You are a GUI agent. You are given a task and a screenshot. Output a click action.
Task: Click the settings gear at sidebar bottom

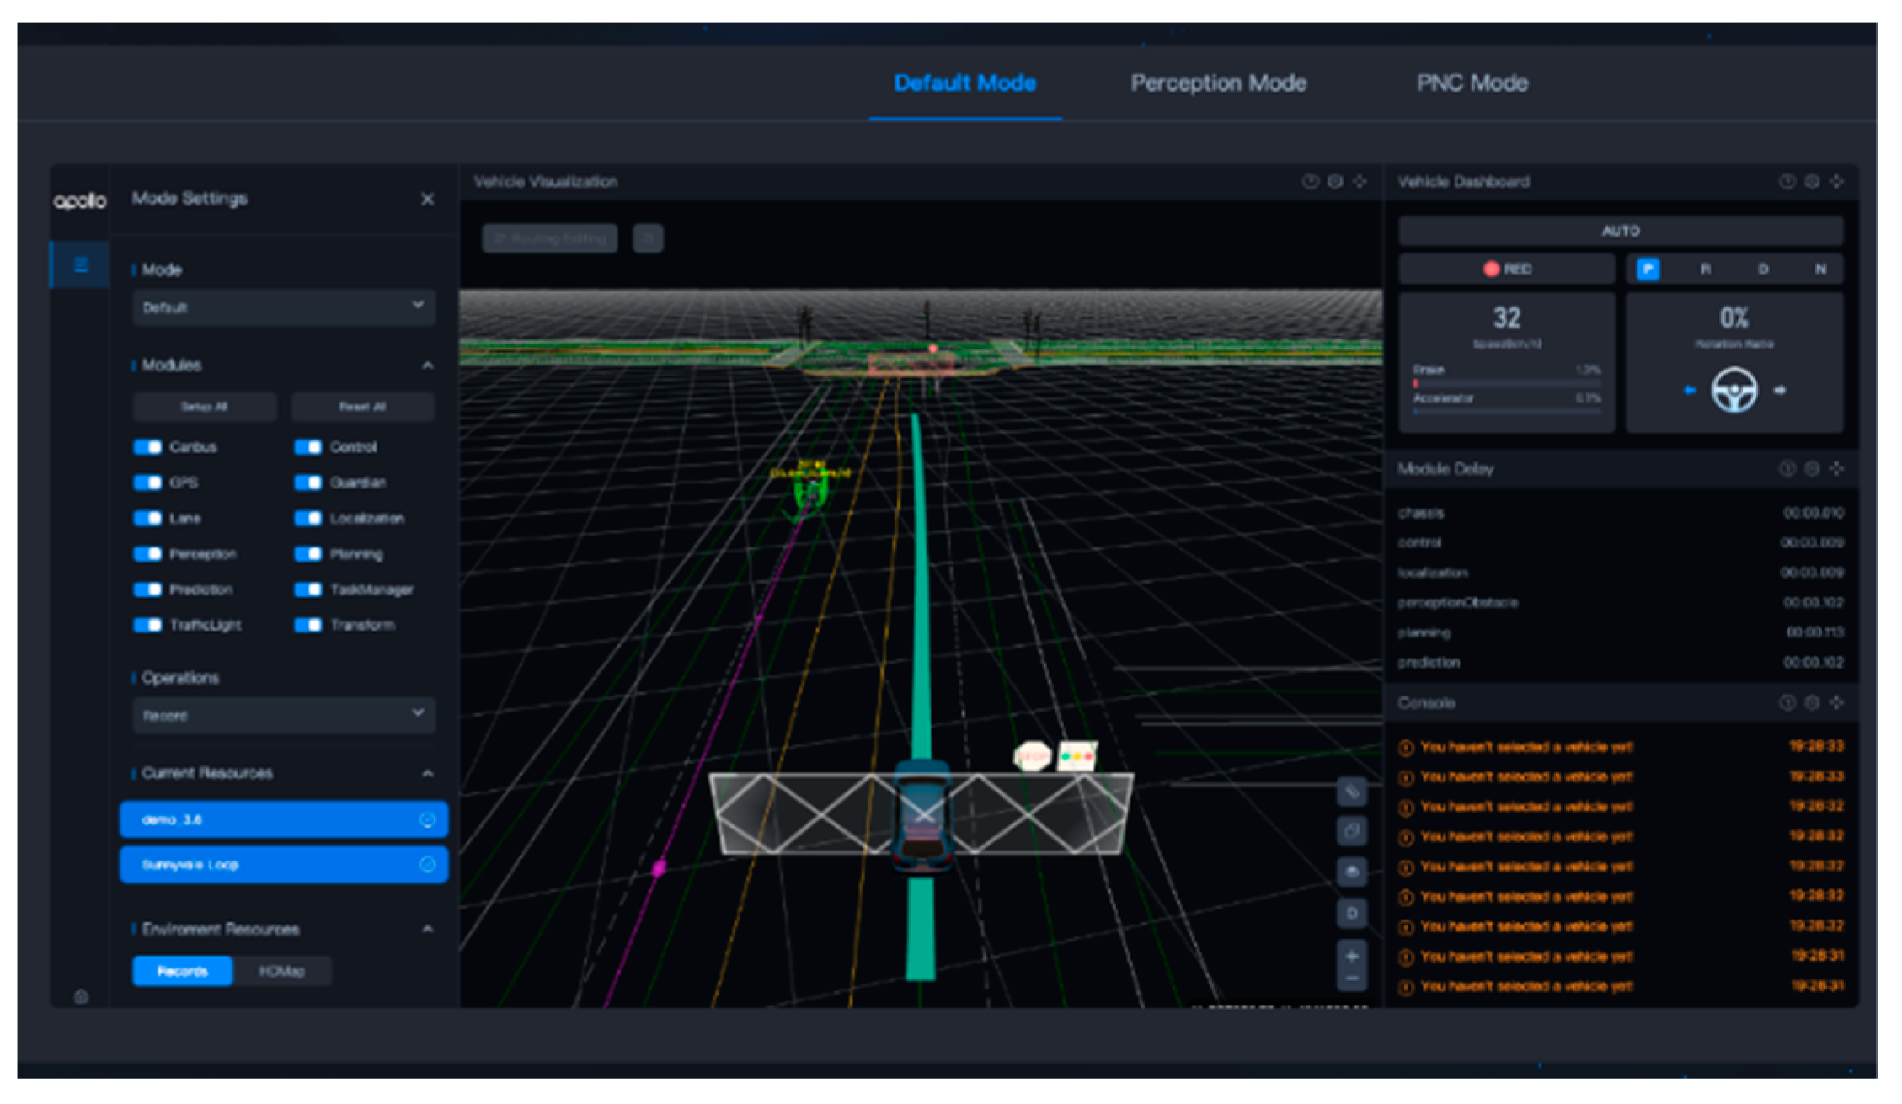coord(81,997)
